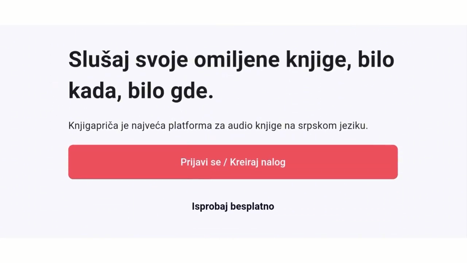Click the word Knjigapriča in the subtitle
467x263 pixels.
[x=93, y=126]
